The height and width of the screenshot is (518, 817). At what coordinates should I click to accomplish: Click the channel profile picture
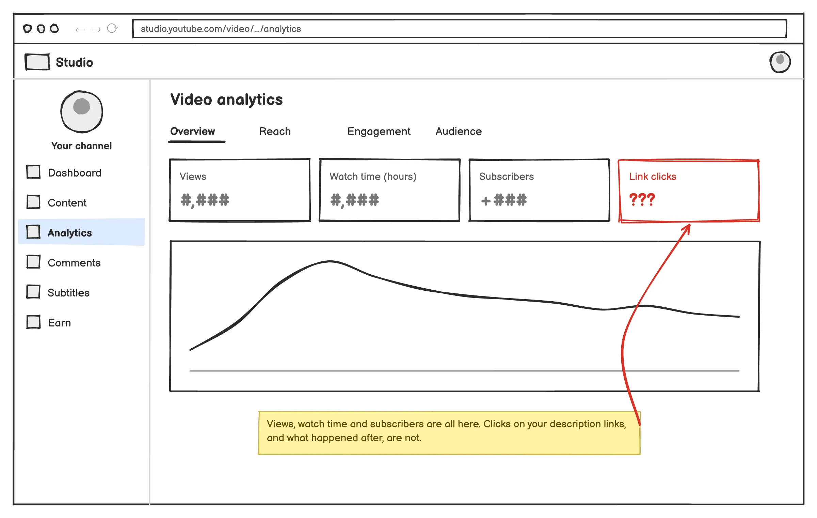[82, 112]
